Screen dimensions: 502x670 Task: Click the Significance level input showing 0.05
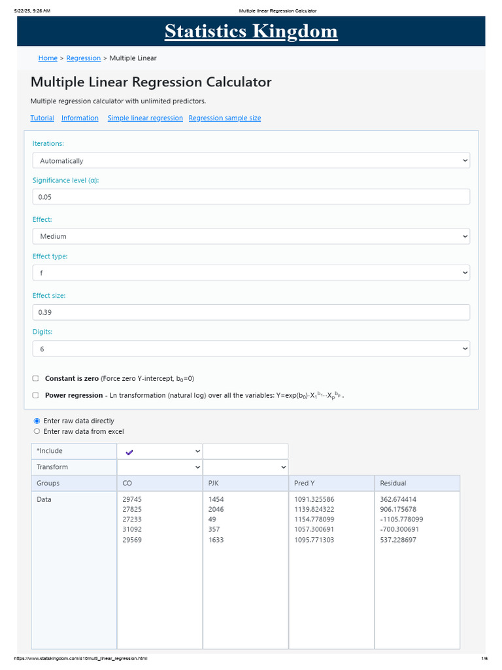251,197
